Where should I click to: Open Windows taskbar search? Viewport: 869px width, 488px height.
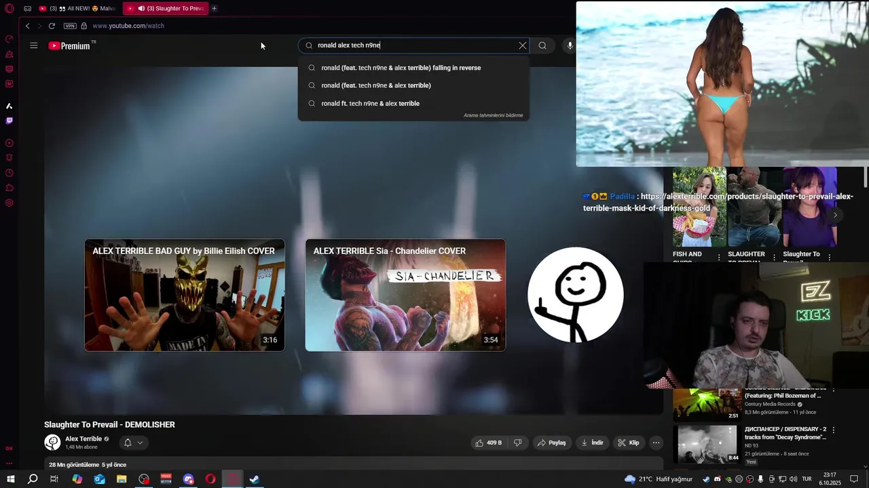(33, 479)
